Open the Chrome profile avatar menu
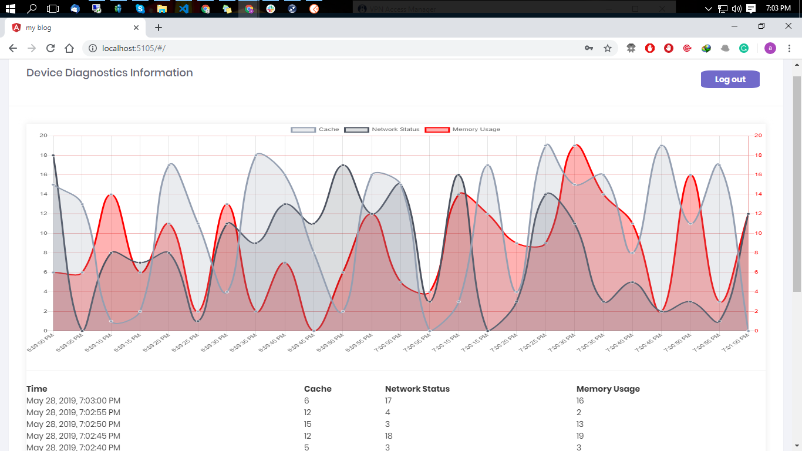Screen dimensions: 802x451 pos(770,48)
